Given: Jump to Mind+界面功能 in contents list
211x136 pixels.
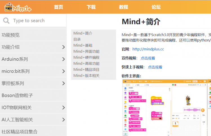Looking at the screenshot, I should (x=86, y=51).
